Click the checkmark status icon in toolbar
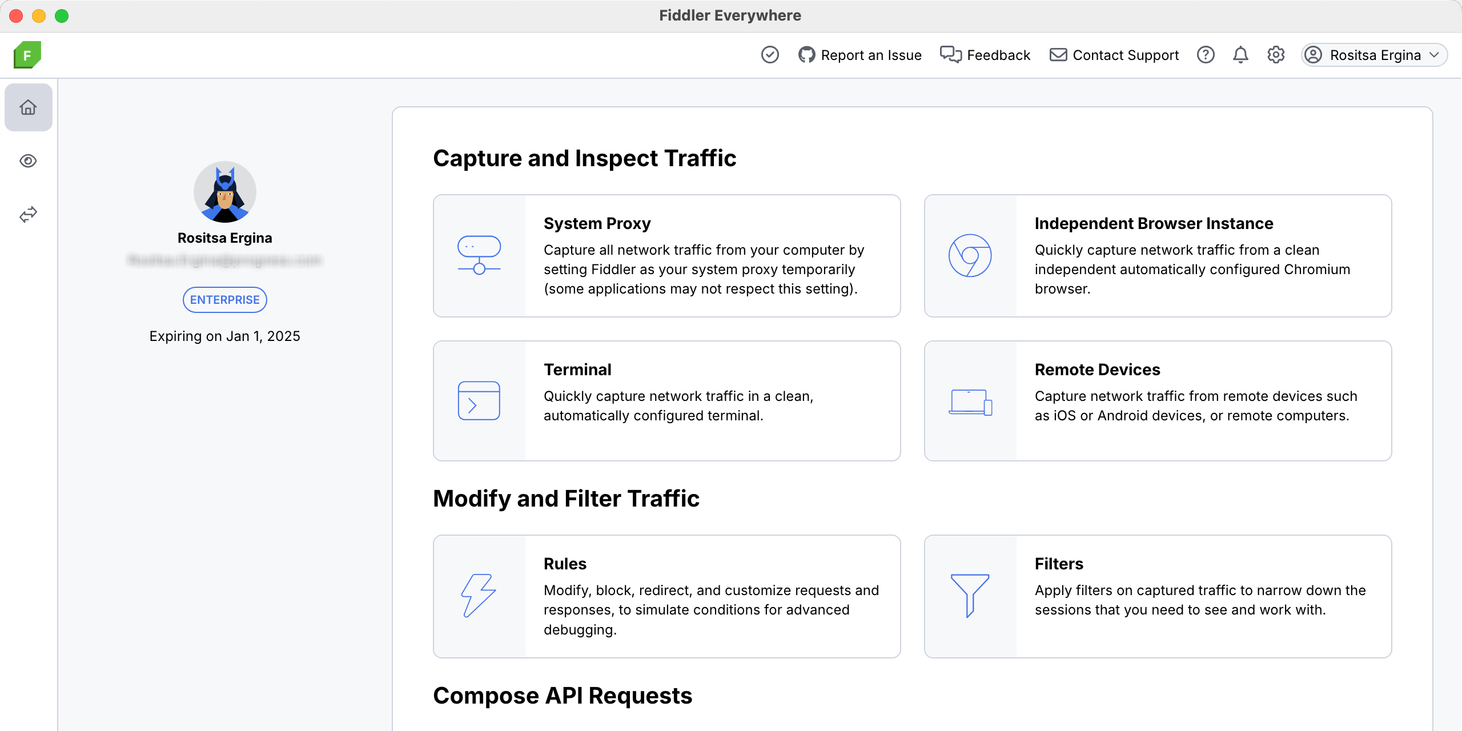 (770, 55)
